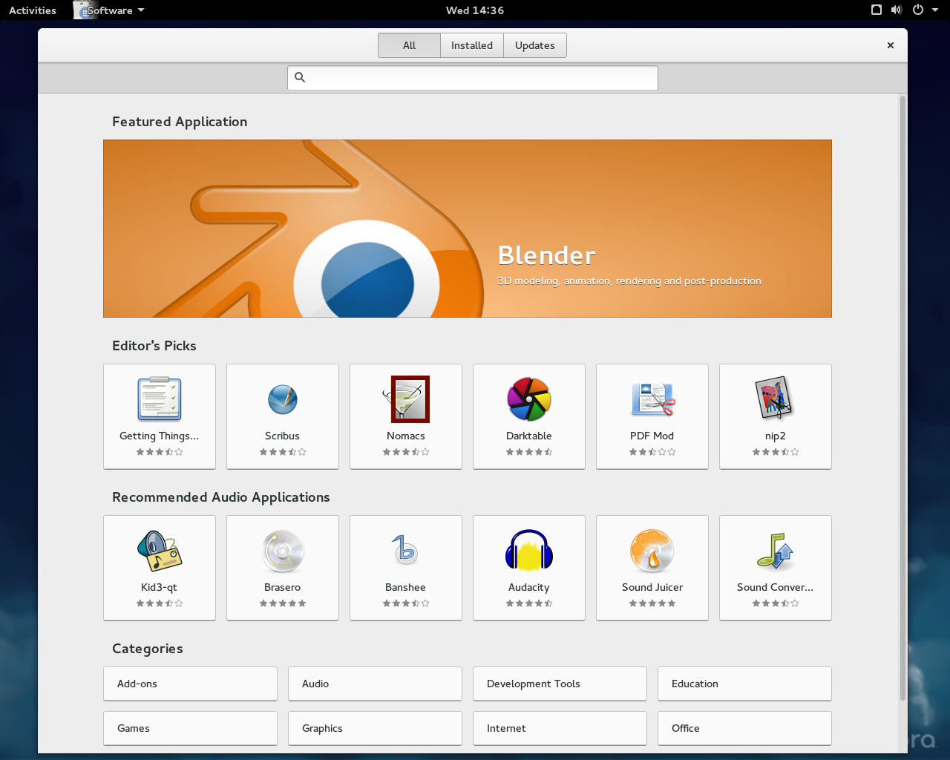Open the volume icon in top bar
The image size is (950, 760).
897,10
